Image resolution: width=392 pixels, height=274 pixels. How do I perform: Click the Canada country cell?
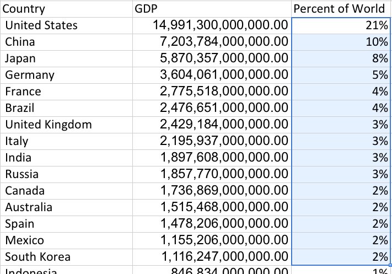point(66,191)
